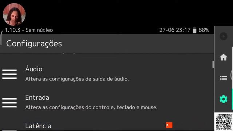Open the playlists list icon in sidebar

coord(223,78)
